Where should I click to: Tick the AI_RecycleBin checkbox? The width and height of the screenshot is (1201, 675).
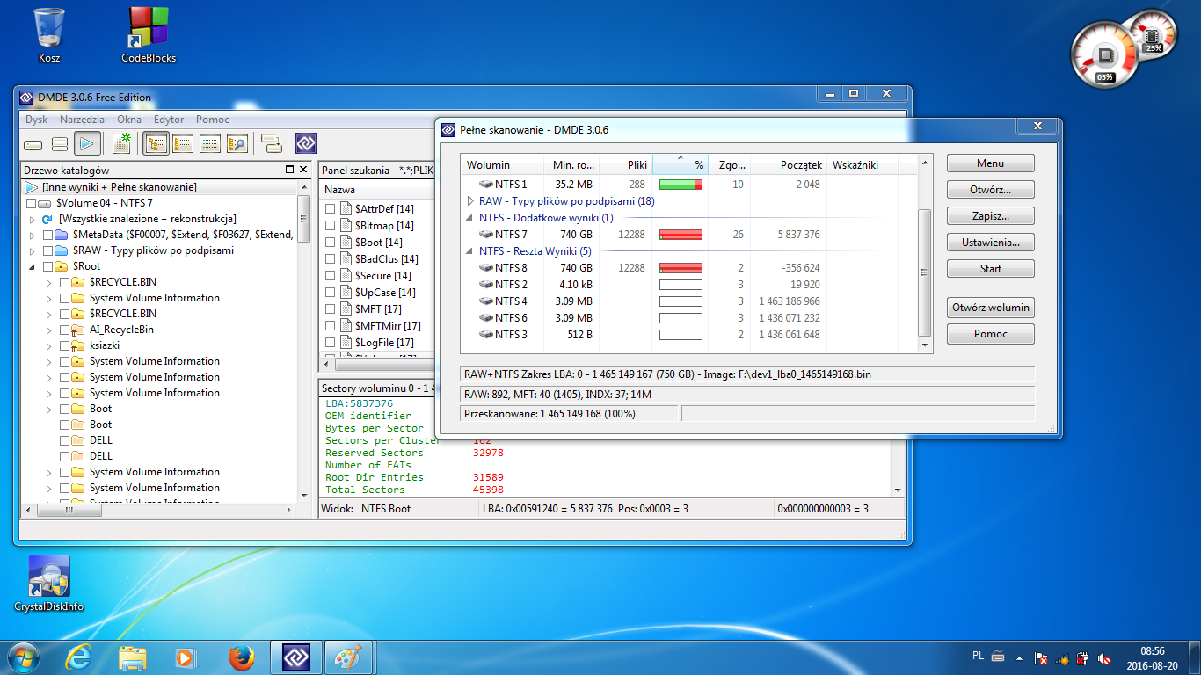coord(64,330)
